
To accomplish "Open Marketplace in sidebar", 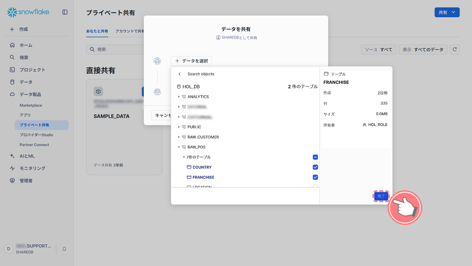I will (31, 105).
